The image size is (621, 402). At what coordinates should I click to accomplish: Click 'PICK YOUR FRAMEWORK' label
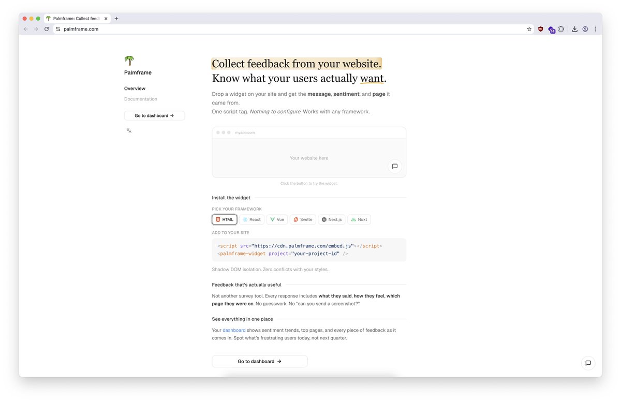[236, 209]
